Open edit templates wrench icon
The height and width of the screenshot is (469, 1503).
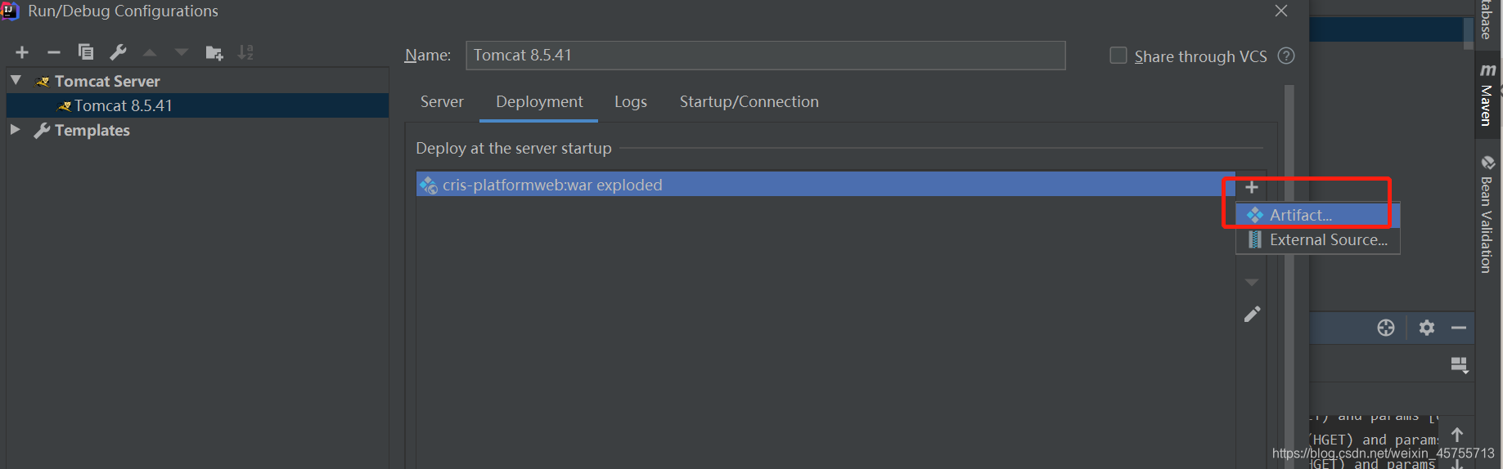click(119, 52)
